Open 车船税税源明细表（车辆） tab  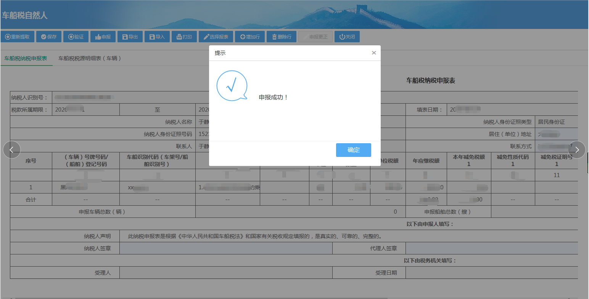coord(90,58)
